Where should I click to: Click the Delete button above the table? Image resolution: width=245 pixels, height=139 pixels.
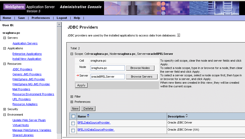click(x=88, y=109)
